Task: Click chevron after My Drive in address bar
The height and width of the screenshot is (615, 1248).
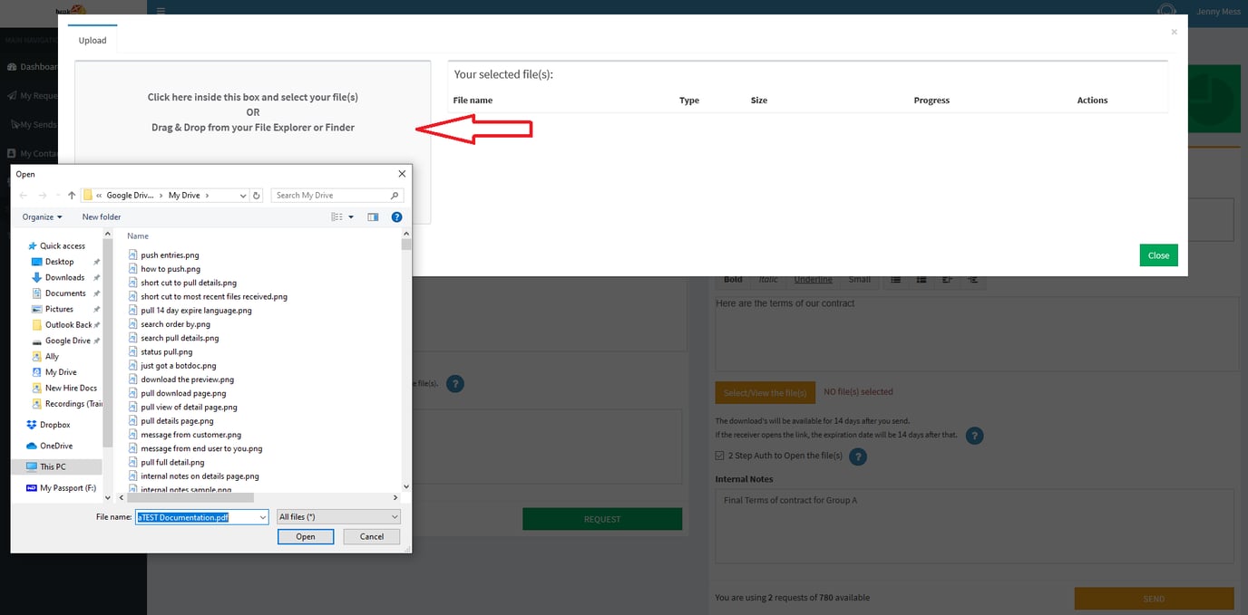Action: click(208, 196)
